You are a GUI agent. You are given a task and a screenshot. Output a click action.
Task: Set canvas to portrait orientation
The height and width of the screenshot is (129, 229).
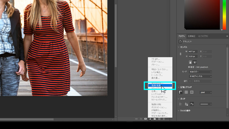[x=190, y=62]
